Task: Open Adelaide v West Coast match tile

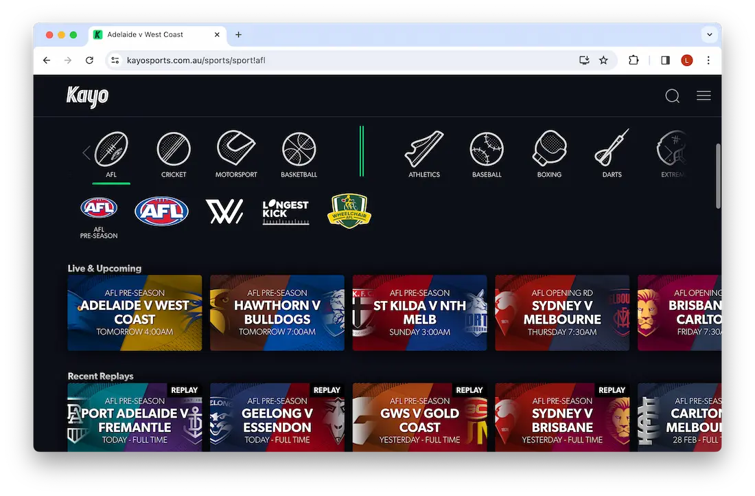Action: (x=135, y=313)
